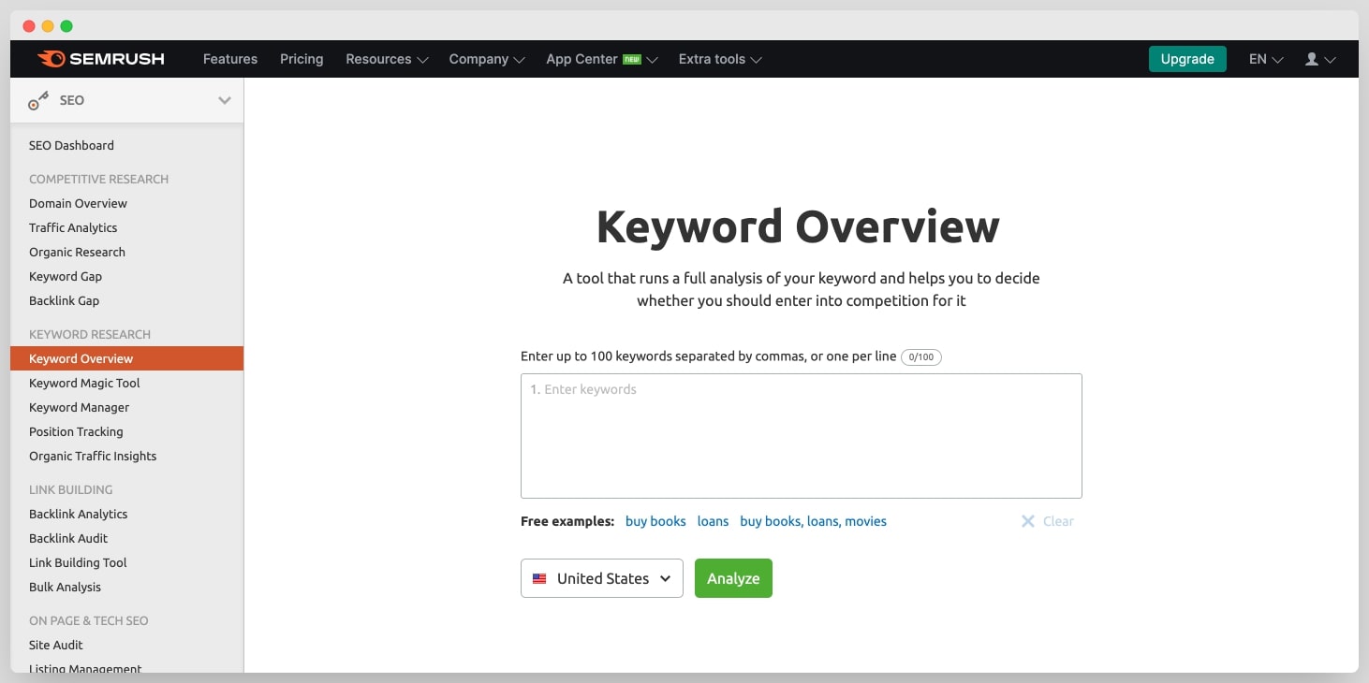Click the yellow minimize window button
The height and width of the screenshot is (683, 1369).
(48, 26)
